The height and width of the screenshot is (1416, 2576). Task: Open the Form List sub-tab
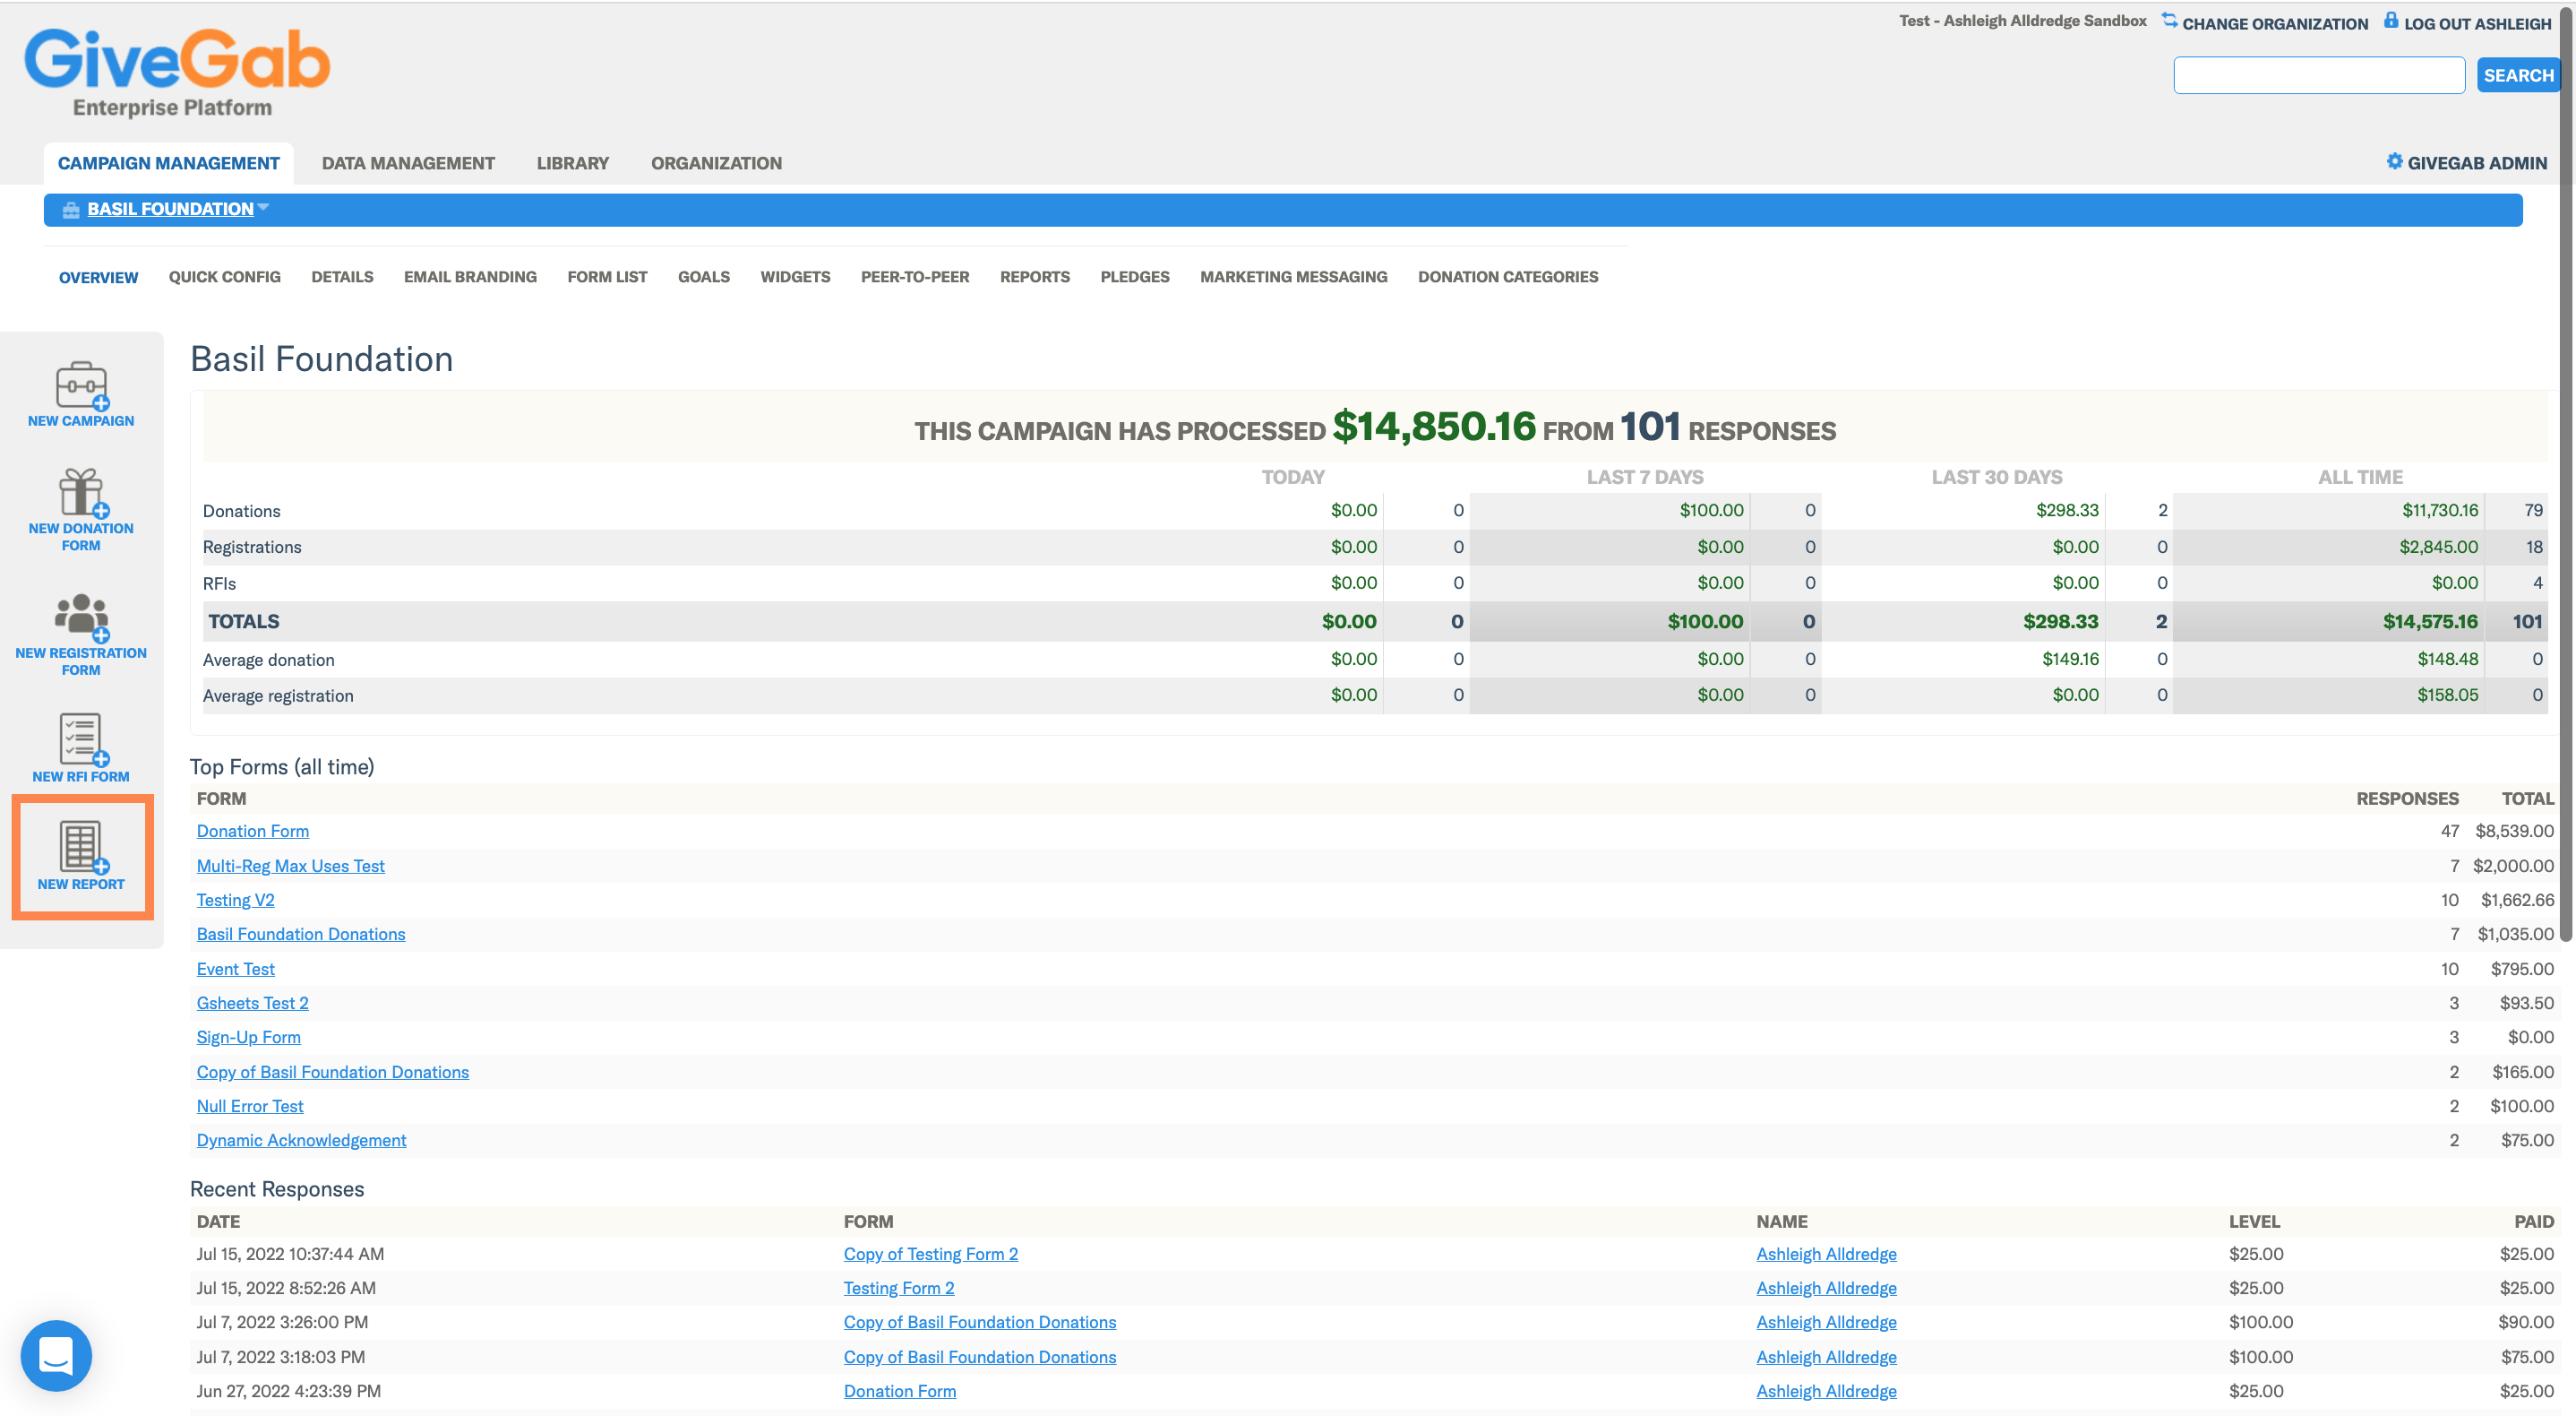(608, 276)
